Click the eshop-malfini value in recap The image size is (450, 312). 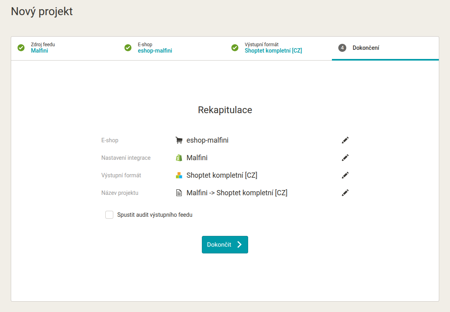point(207,140)
